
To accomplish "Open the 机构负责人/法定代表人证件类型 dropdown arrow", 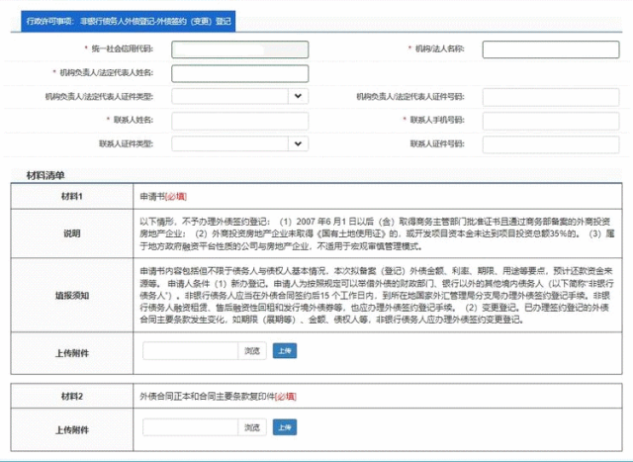I will [x=298, y=97].
